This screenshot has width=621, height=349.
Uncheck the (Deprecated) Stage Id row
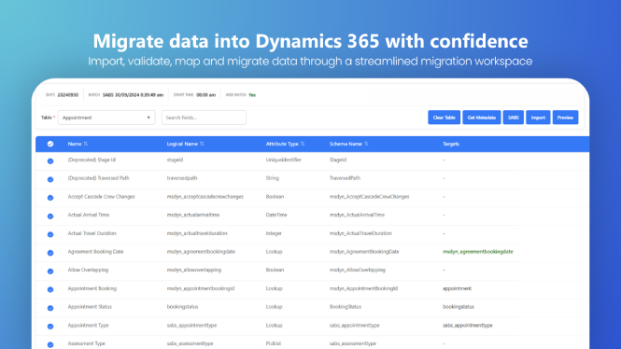(x=50, y=161)
